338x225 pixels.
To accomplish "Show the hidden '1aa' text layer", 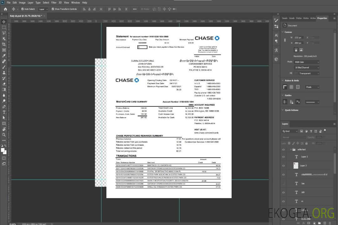I will click(x=284, y=183).
